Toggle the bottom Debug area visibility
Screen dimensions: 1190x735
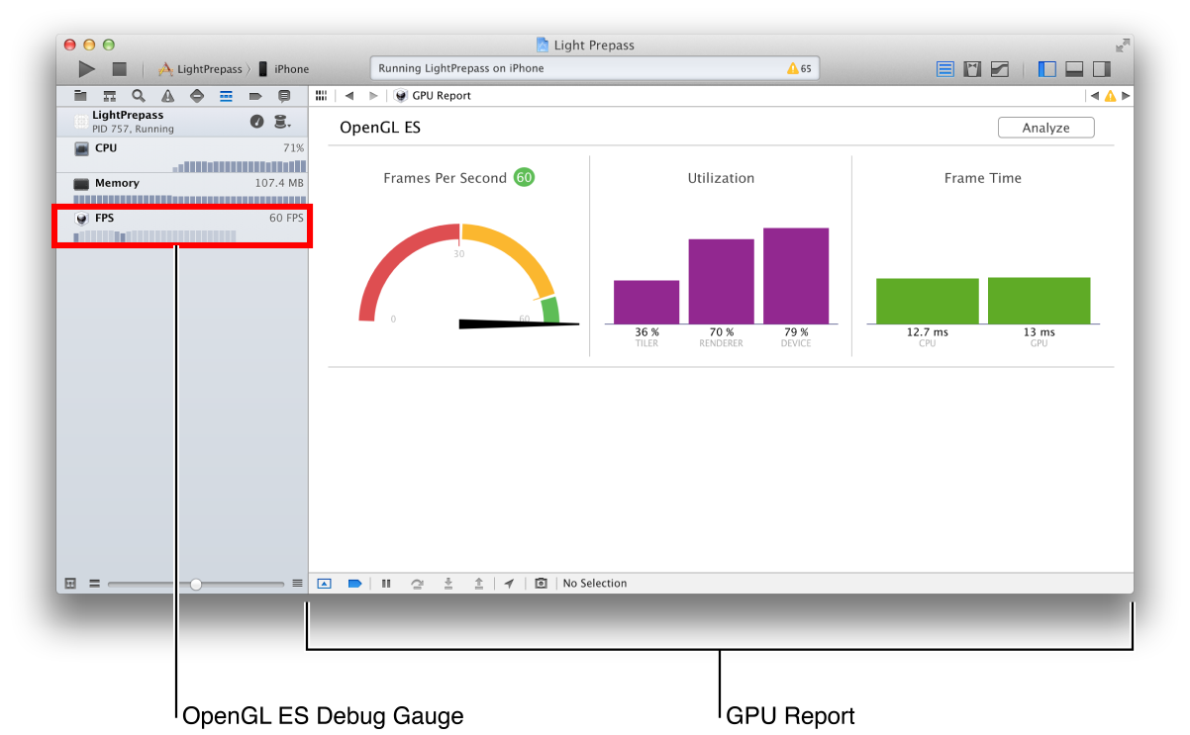[x=1074, y=69]
